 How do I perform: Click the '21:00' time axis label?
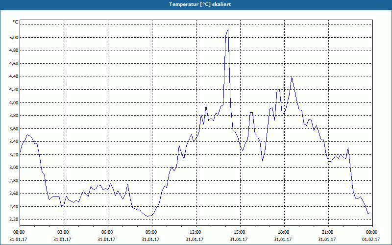click(x=328, y=232)
